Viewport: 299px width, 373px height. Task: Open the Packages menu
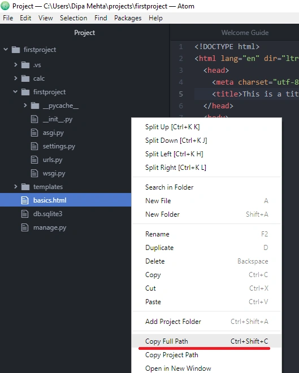click(128, 18)
